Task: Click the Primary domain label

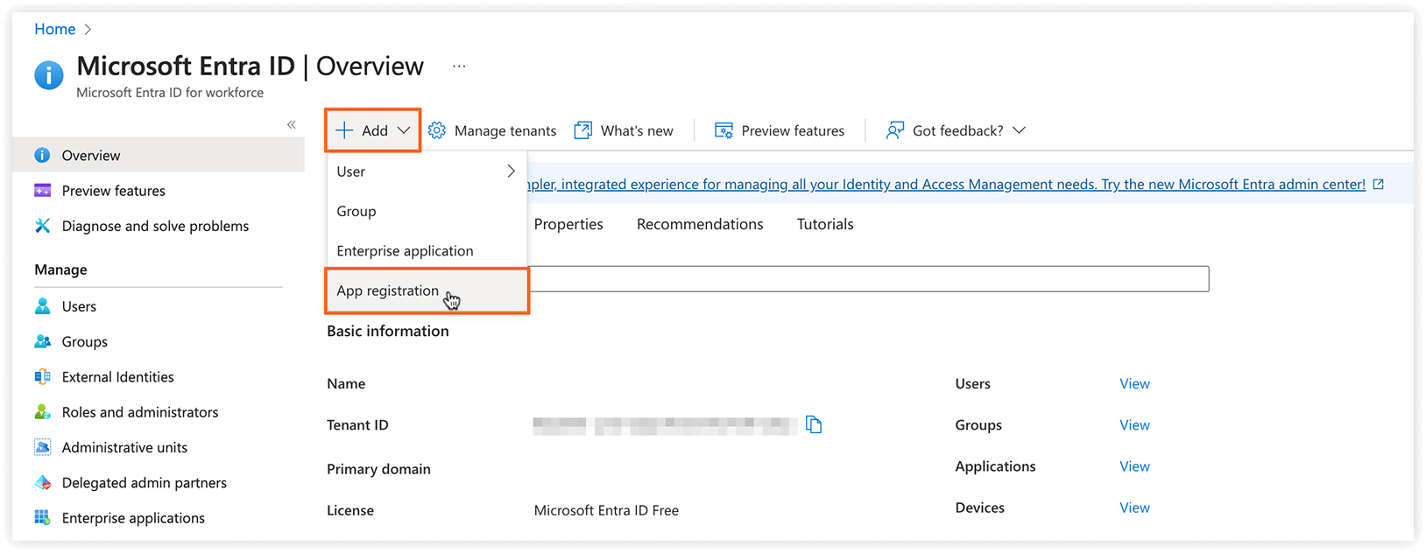Action: tap(378, 469)
